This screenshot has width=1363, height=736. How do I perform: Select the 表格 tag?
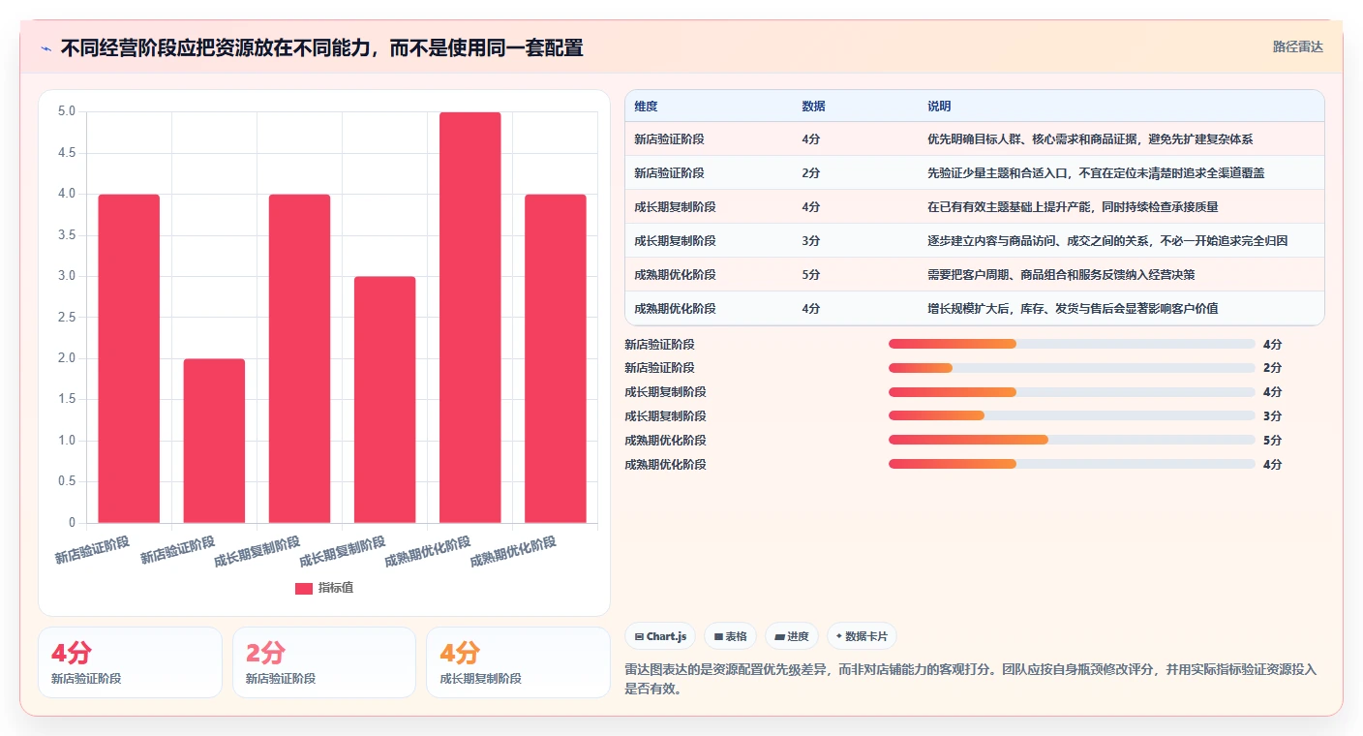[731, 636]
